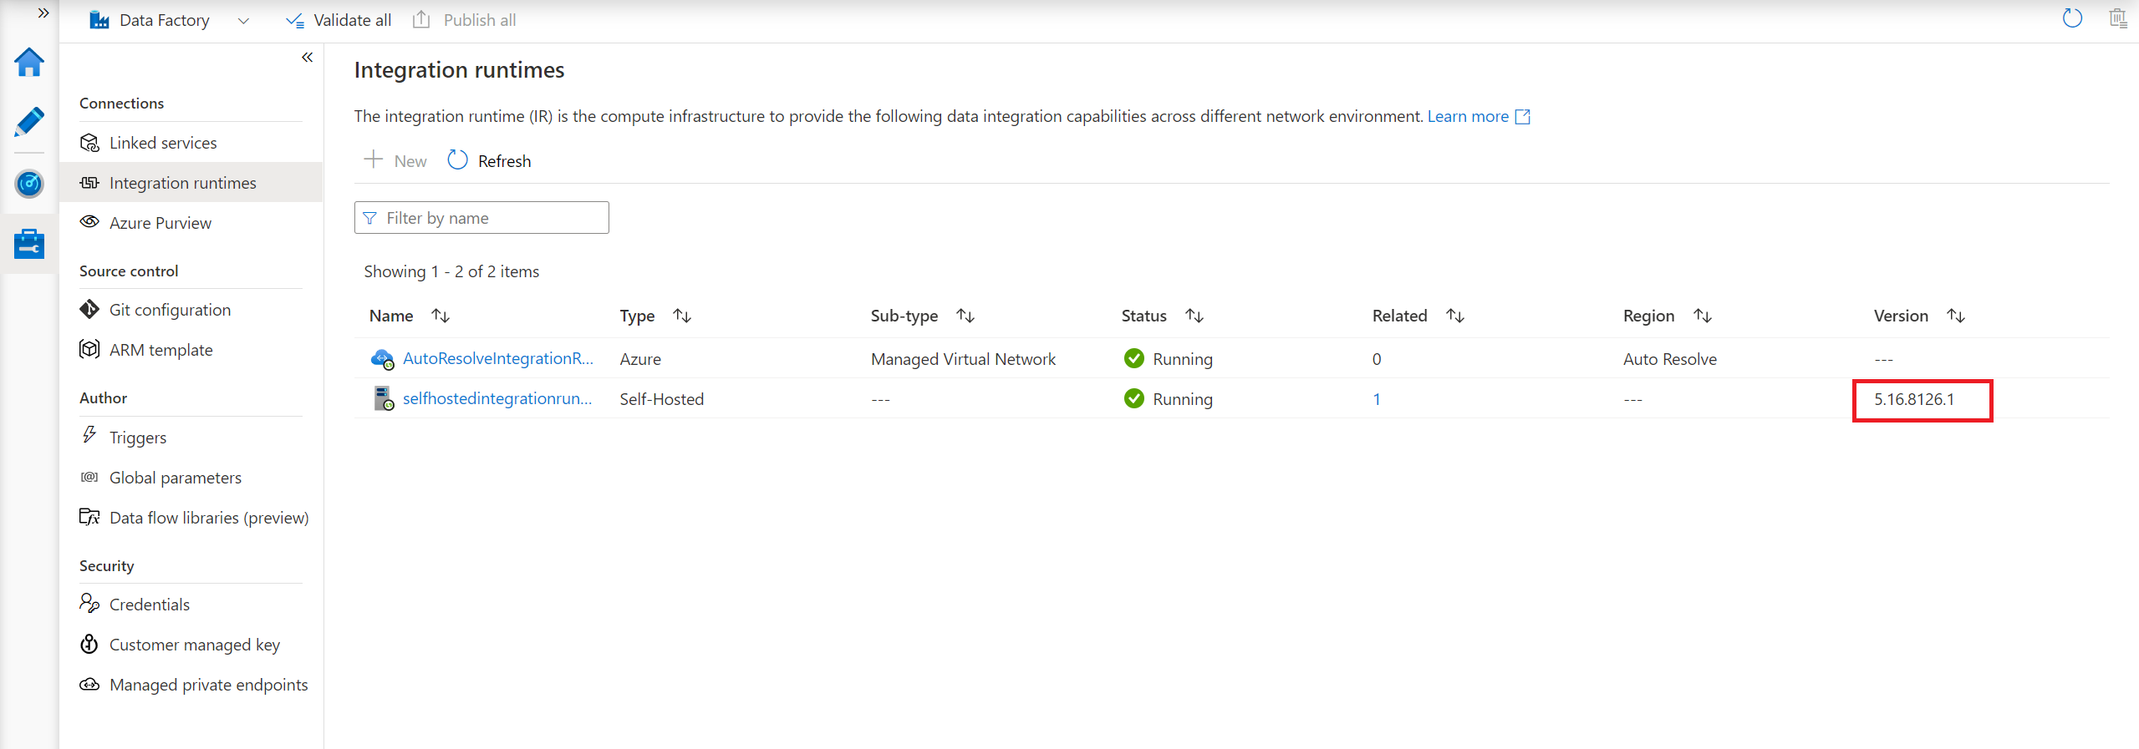
Task: Sort runtimes by Version column
Action: click(1955, 316)
